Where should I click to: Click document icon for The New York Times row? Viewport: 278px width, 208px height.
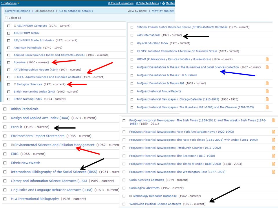click(274, 140)
